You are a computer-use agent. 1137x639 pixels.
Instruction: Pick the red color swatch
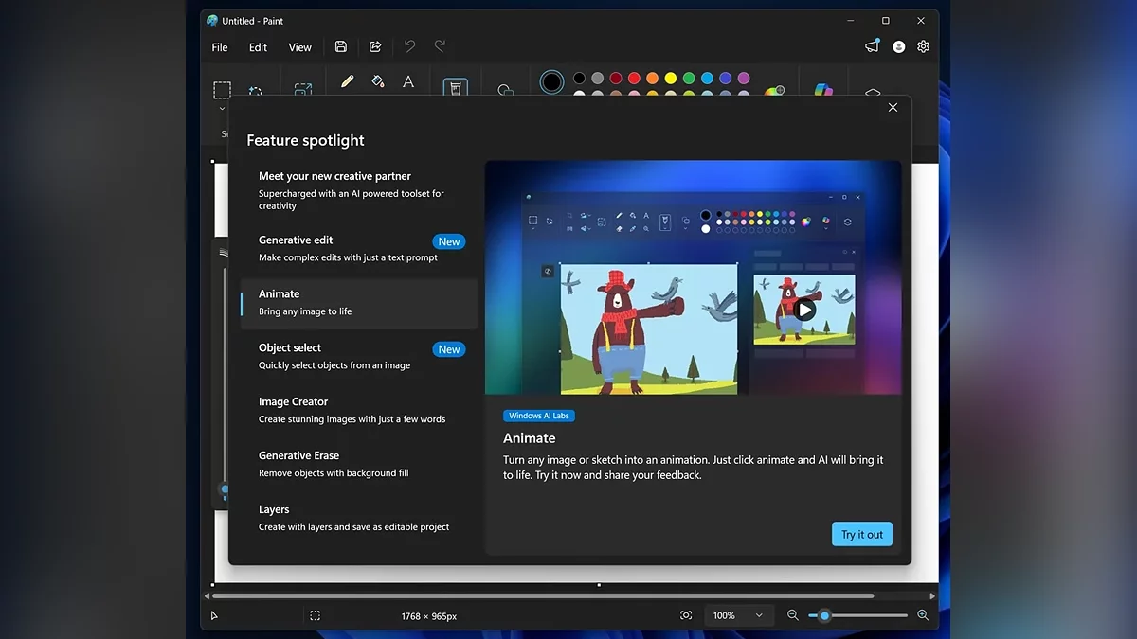click(x=634, y=78)
